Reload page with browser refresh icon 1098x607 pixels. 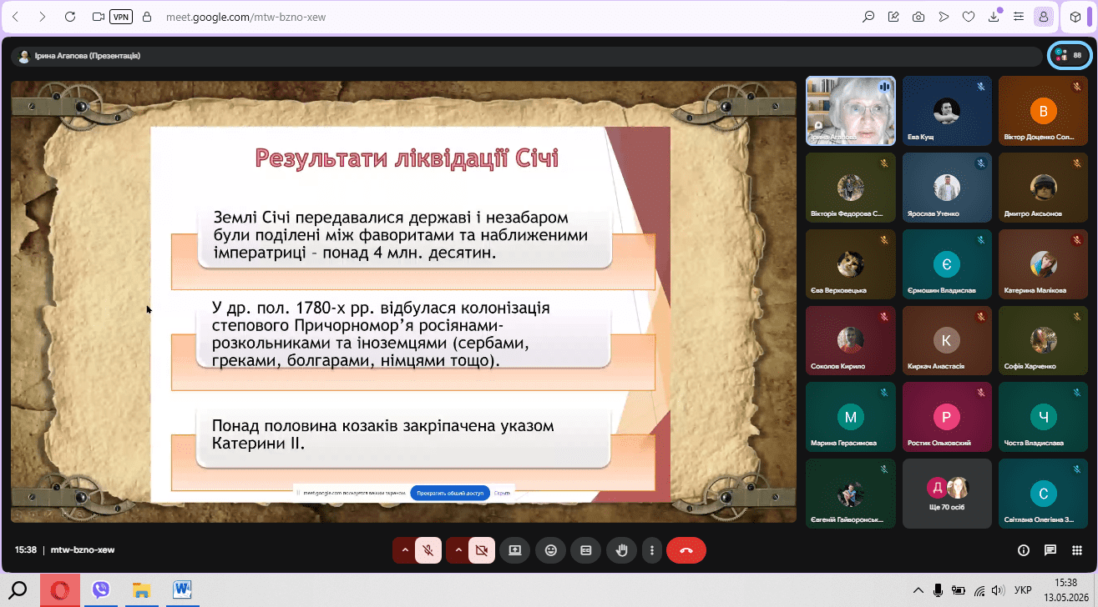[x=69, y=17]
